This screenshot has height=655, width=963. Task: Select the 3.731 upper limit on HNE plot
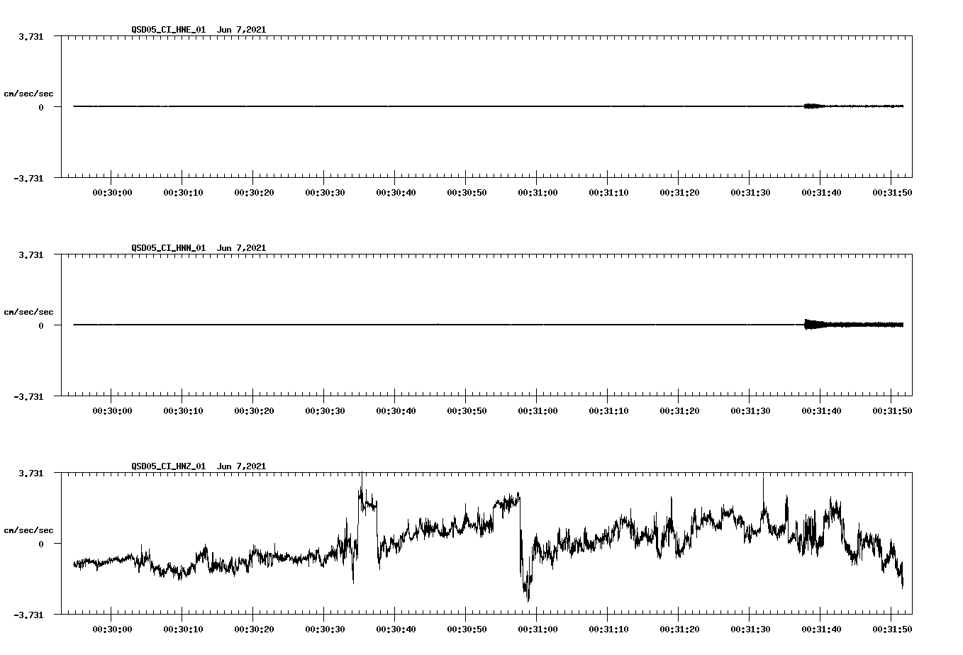click(x=30, y=37)
